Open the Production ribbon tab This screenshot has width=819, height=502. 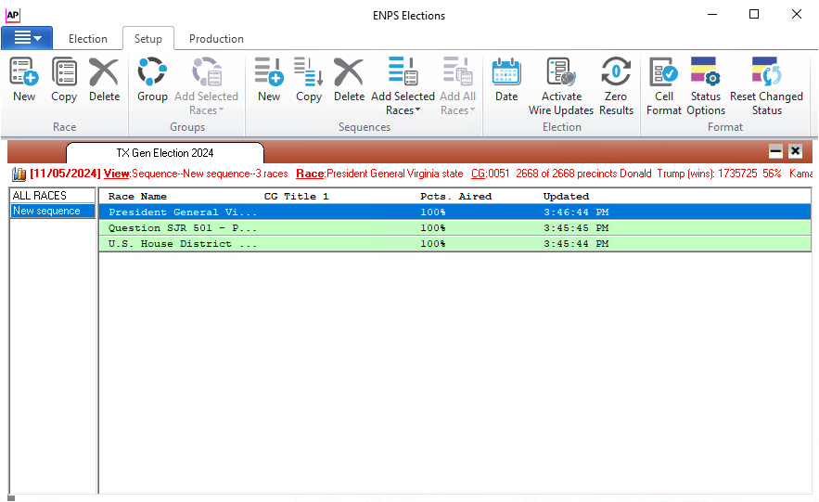pyautogui.click(x=216, y=39)
